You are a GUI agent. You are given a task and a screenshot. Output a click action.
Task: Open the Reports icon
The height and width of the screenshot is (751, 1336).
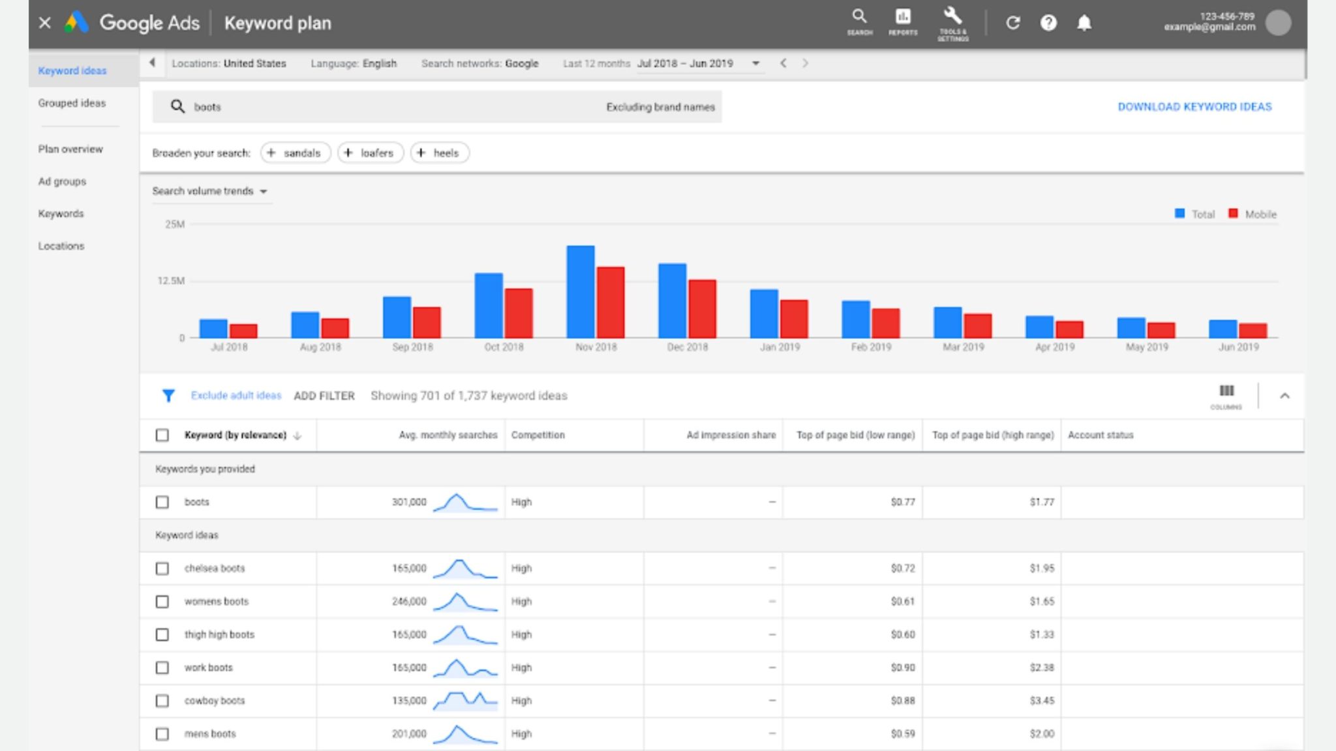[x=902, y=18]
